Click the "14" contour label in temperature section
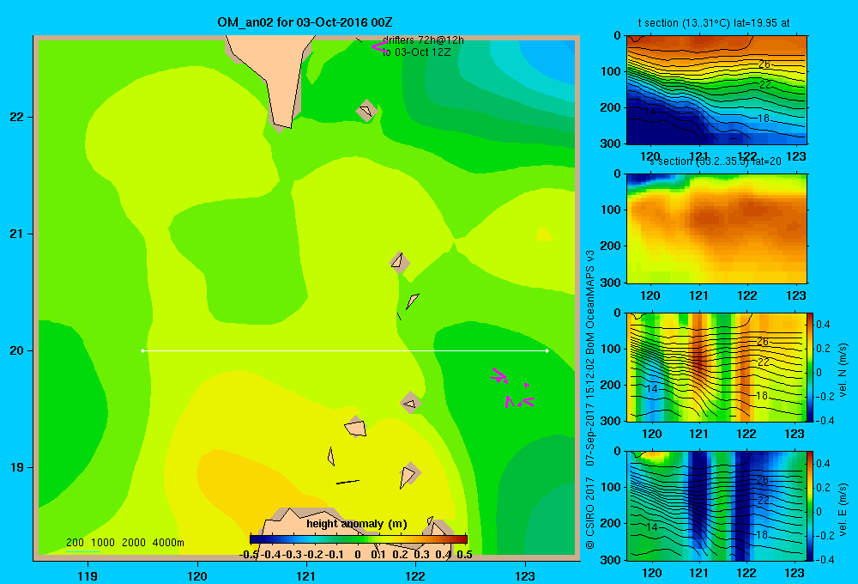 [650, 111]
